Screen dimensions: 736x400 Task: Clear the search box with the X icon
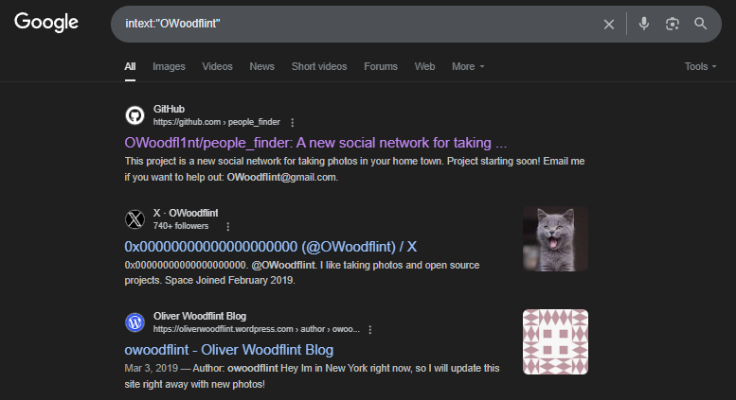[x=608, y=25]
